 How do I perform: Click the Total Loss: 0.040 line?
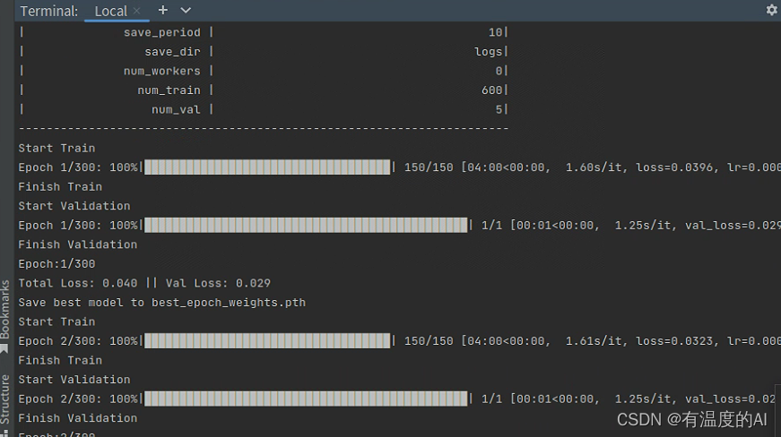[x=144, y=283]
